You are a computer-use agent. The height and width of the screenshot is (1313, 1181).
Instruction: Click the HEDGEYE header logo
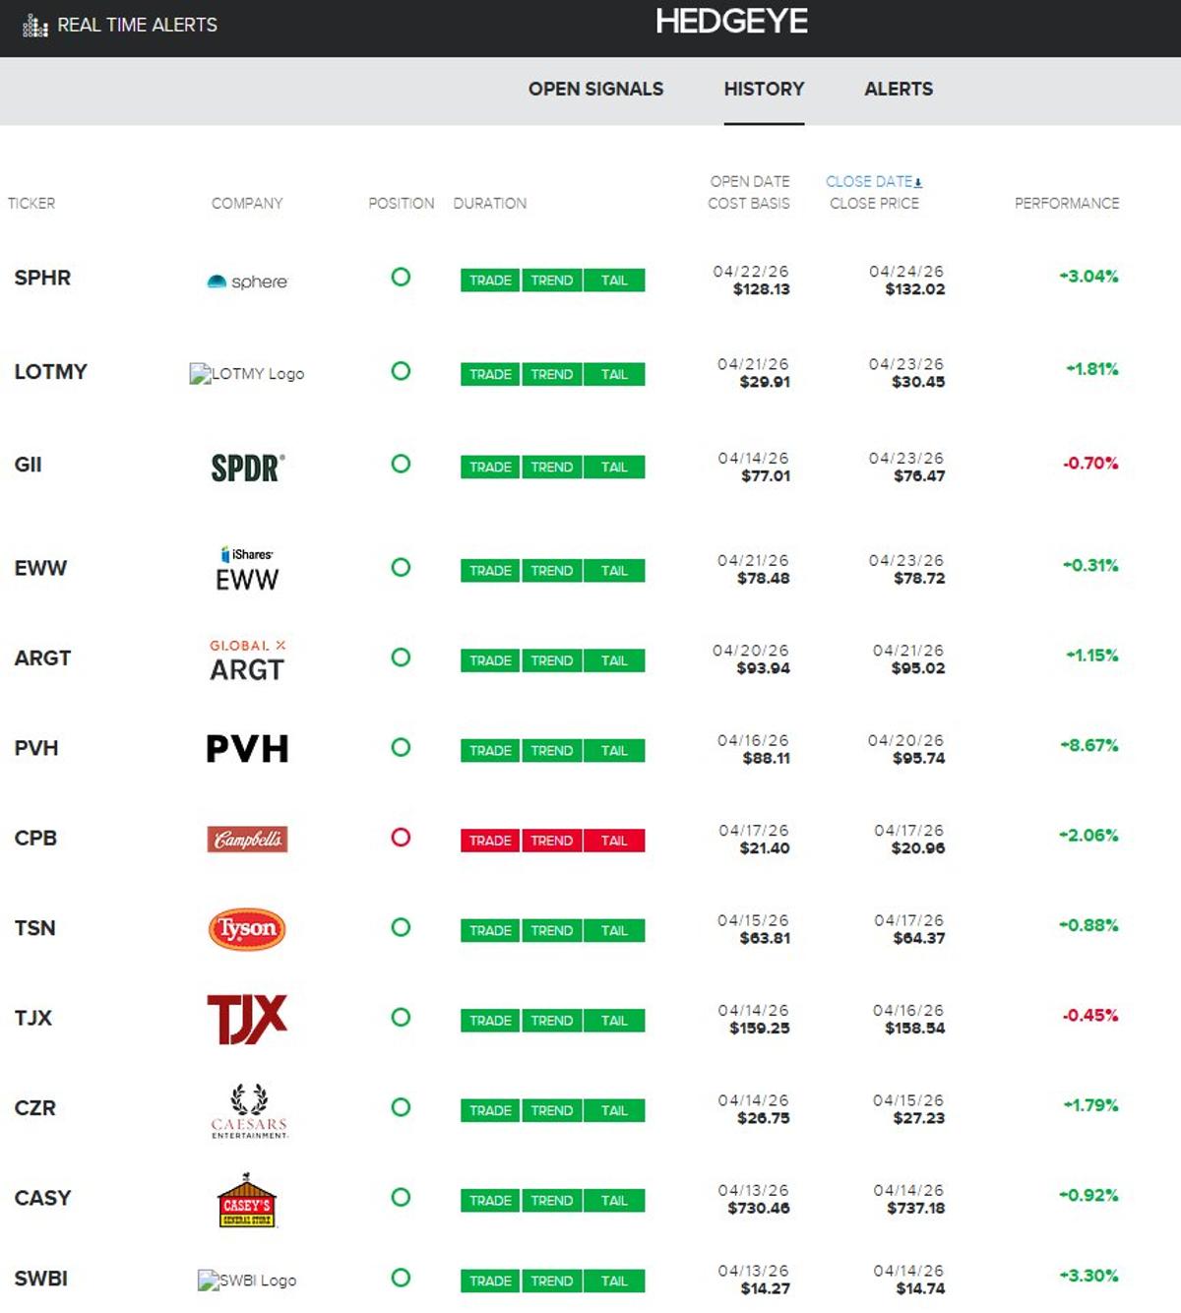point(731,22)
